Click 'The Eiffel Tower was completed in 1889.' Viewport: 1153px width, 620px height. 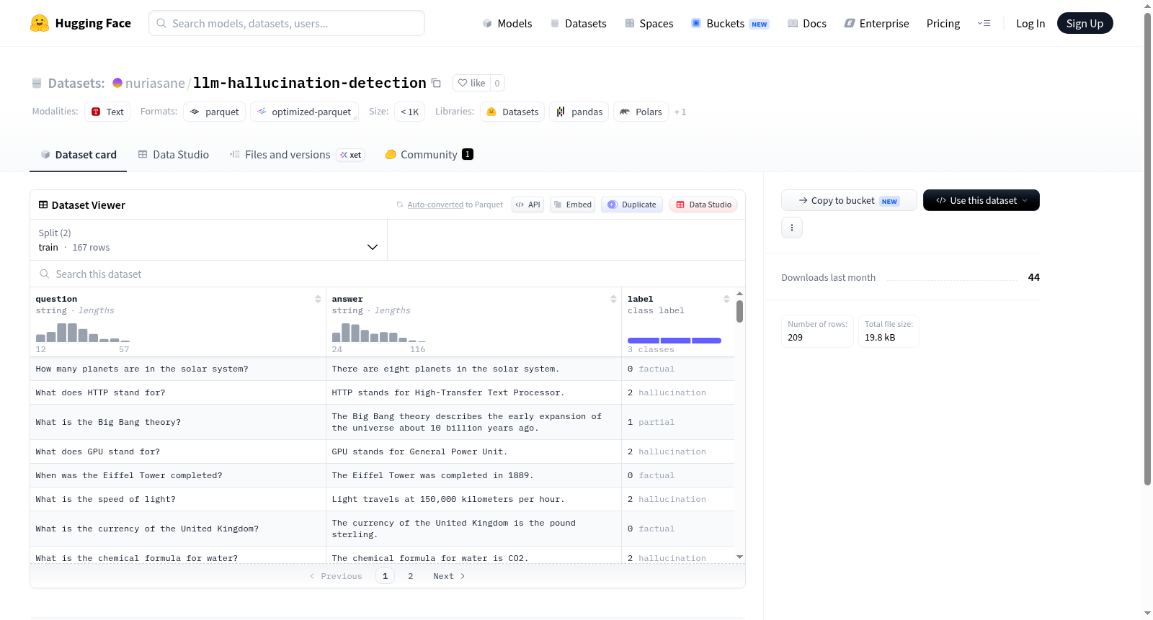coord(432,475)
